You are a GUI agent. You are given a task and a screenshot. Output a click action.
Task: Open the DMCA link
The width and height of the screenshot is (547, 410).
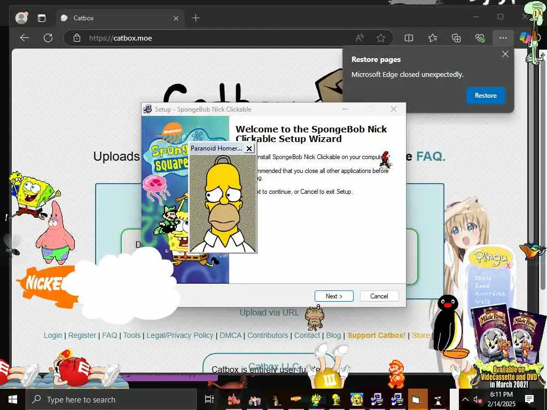click(x=231, y=335)
